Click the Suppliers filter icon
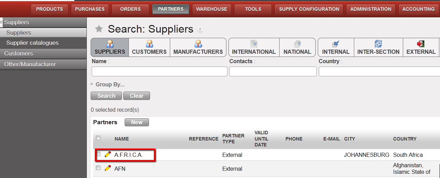The width and height of the screenshot is (440, 178). [110, 44]
